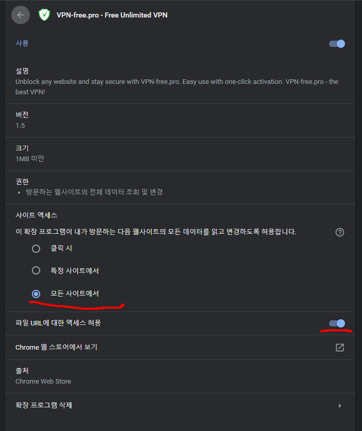The width and height of the screenshot is (362, 431).
Task: Click the 특정 사이트에서 option label
Action: pyautogui.click(x=75, y=271)
